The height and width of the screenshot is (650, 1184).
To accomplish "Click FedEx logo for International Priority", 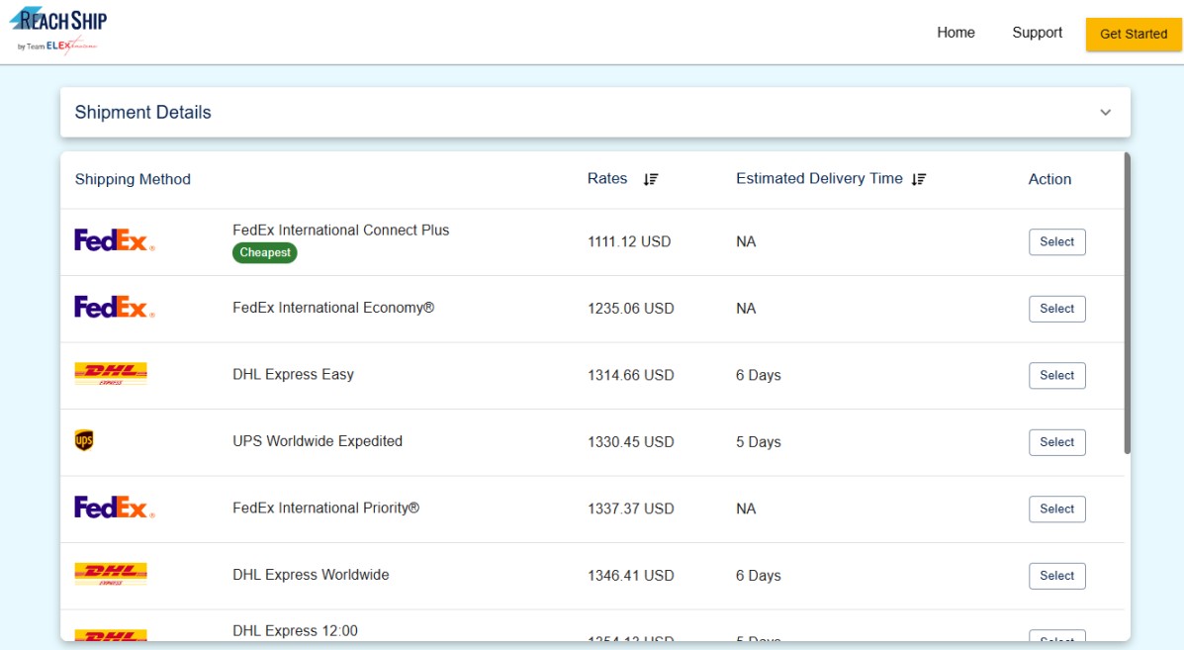I will (114, 508).
